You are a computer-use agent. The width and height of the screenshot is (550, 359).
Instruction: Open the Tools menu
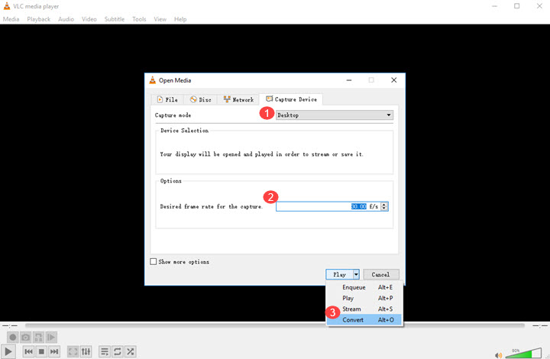(139, 19)
